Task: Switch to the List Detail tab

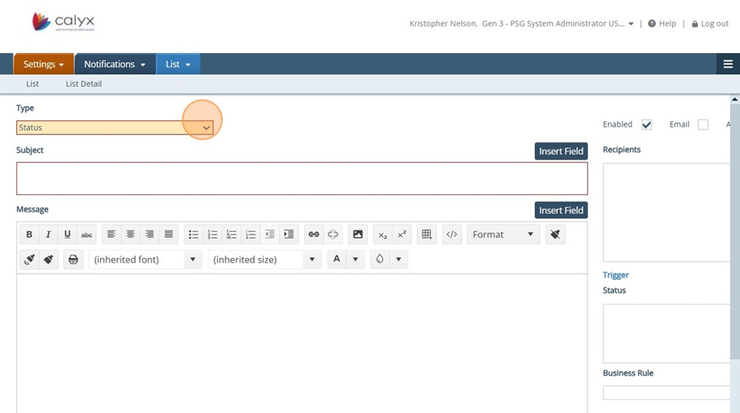Action: [83, 84]
